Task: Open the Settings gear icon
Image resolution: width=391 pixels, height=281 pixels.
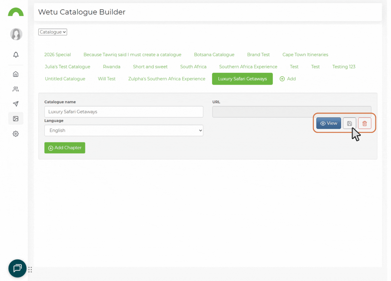Action: (16, 133)
